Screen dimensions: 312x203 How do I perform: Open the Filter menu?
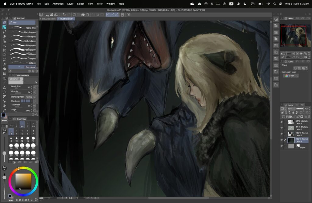click(100, 4)
